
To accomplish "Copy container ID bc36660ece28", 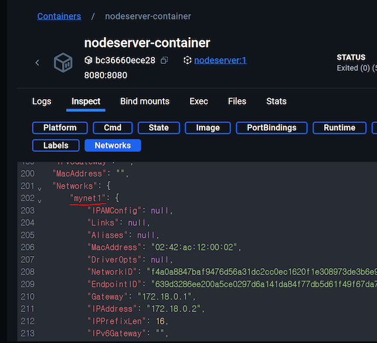I will [164, 60].
